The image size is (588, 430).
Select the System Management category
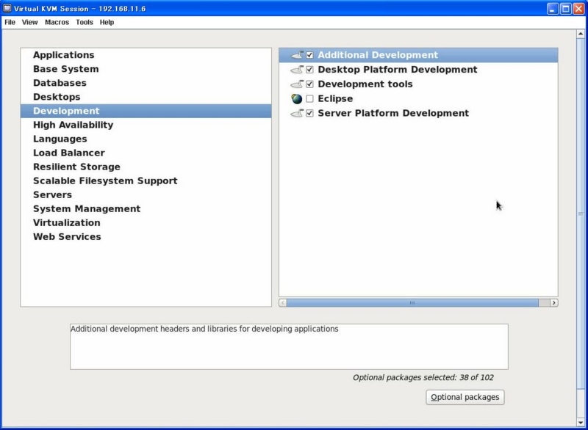click(x=146, y=208)
